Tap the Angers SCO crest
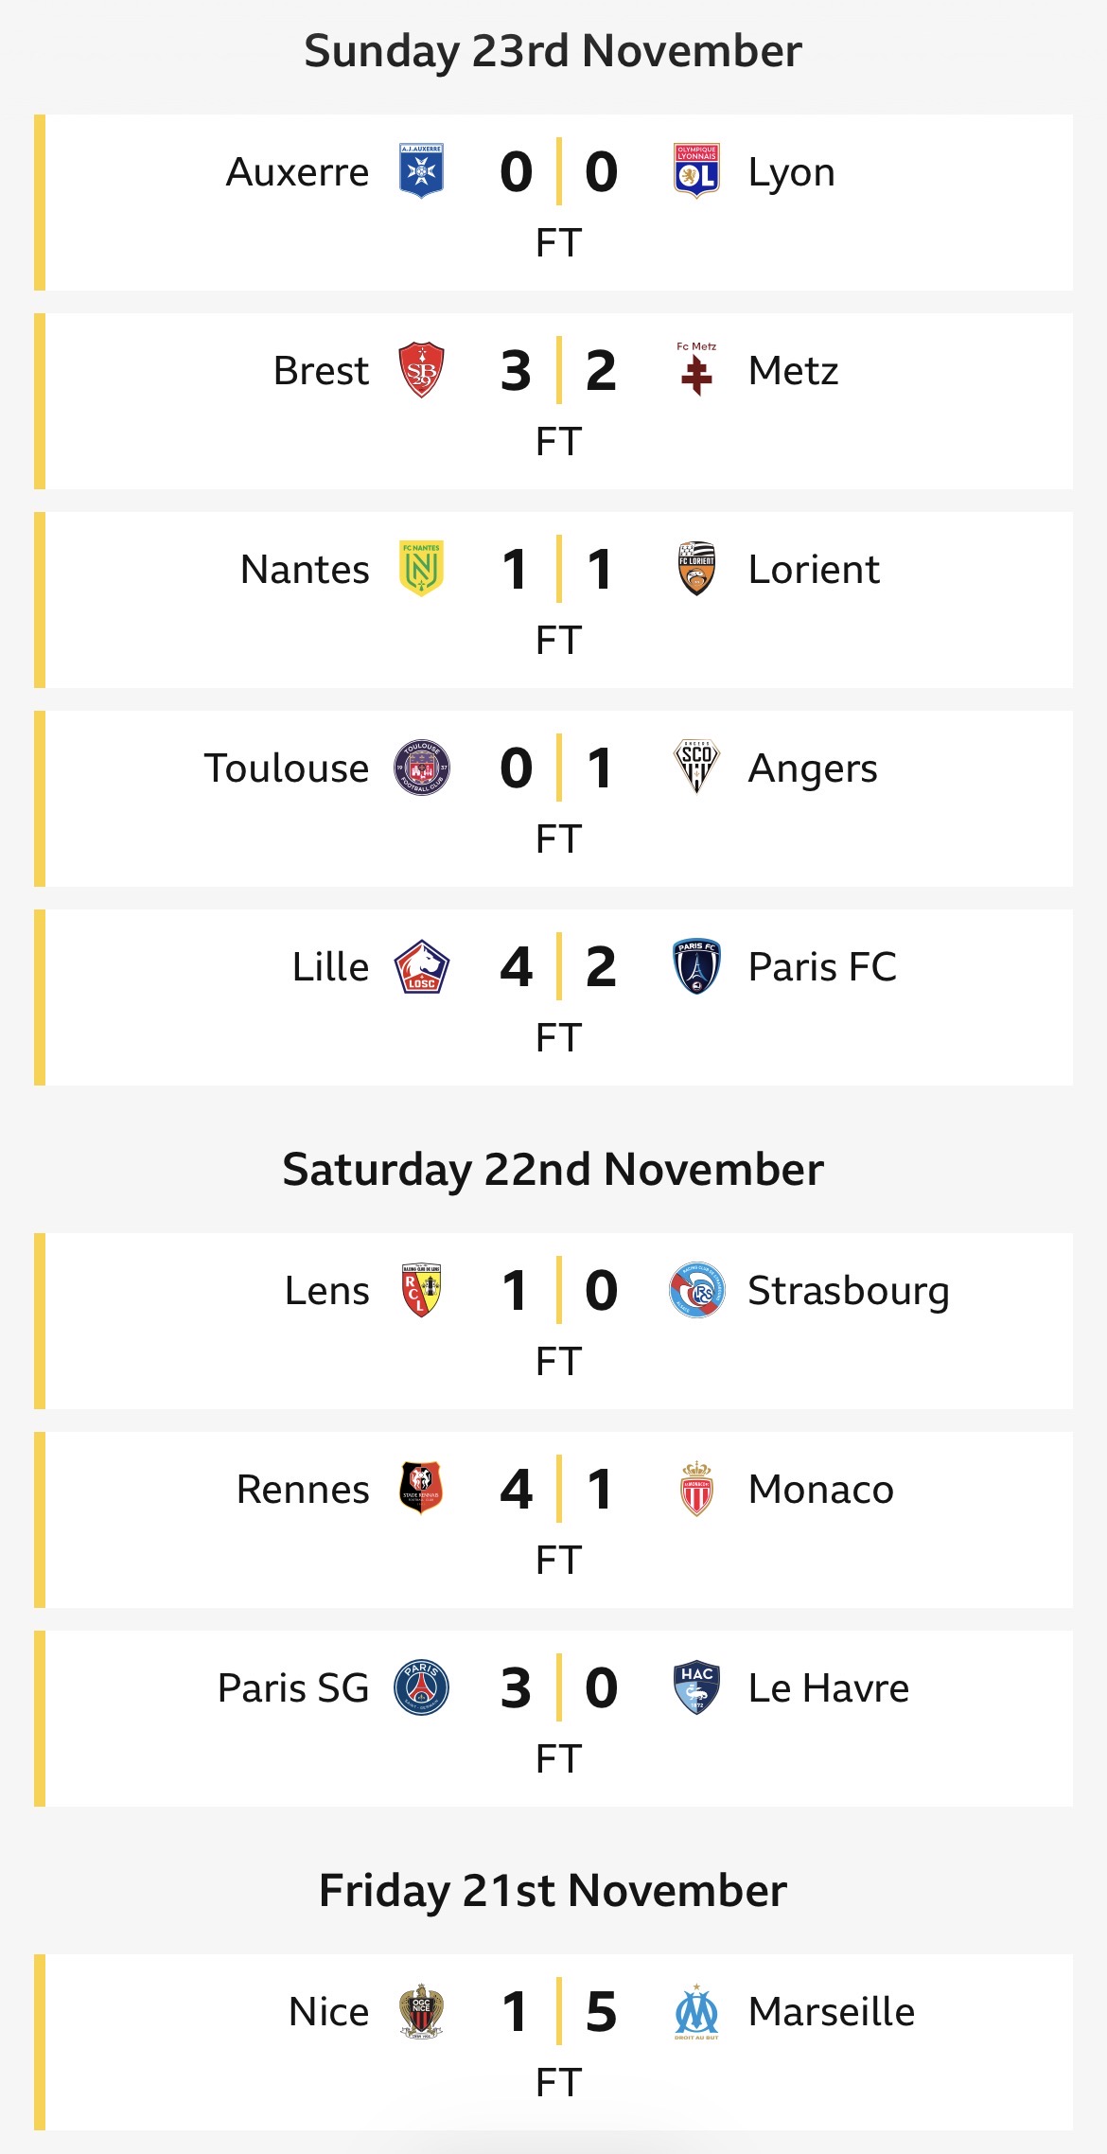 (696, 768)
